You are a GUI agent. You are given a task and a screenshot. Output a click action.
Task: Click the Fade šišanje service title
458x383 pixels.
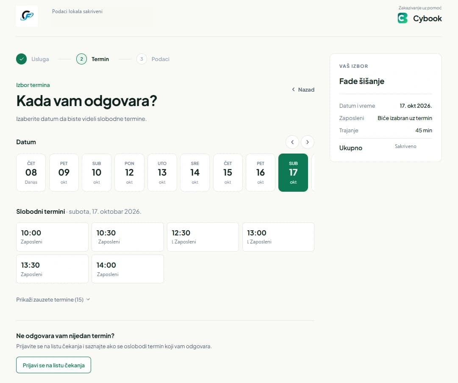[361, 81]
